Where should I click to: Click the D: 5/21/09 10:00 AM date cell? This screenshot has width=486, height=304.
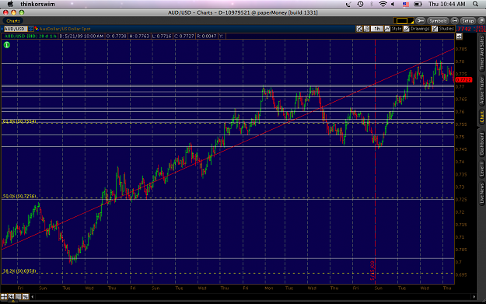82,37
